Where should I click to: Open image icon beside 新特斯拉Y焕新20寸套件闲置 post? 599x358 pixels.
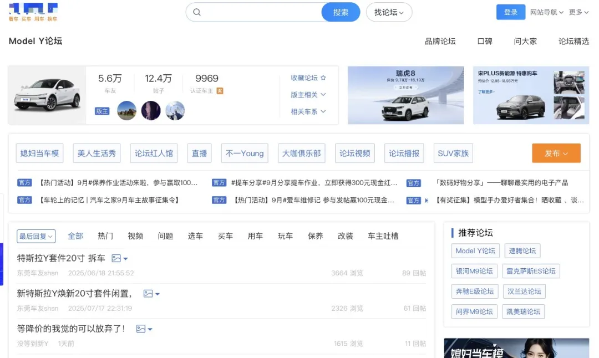coord(148,294)
